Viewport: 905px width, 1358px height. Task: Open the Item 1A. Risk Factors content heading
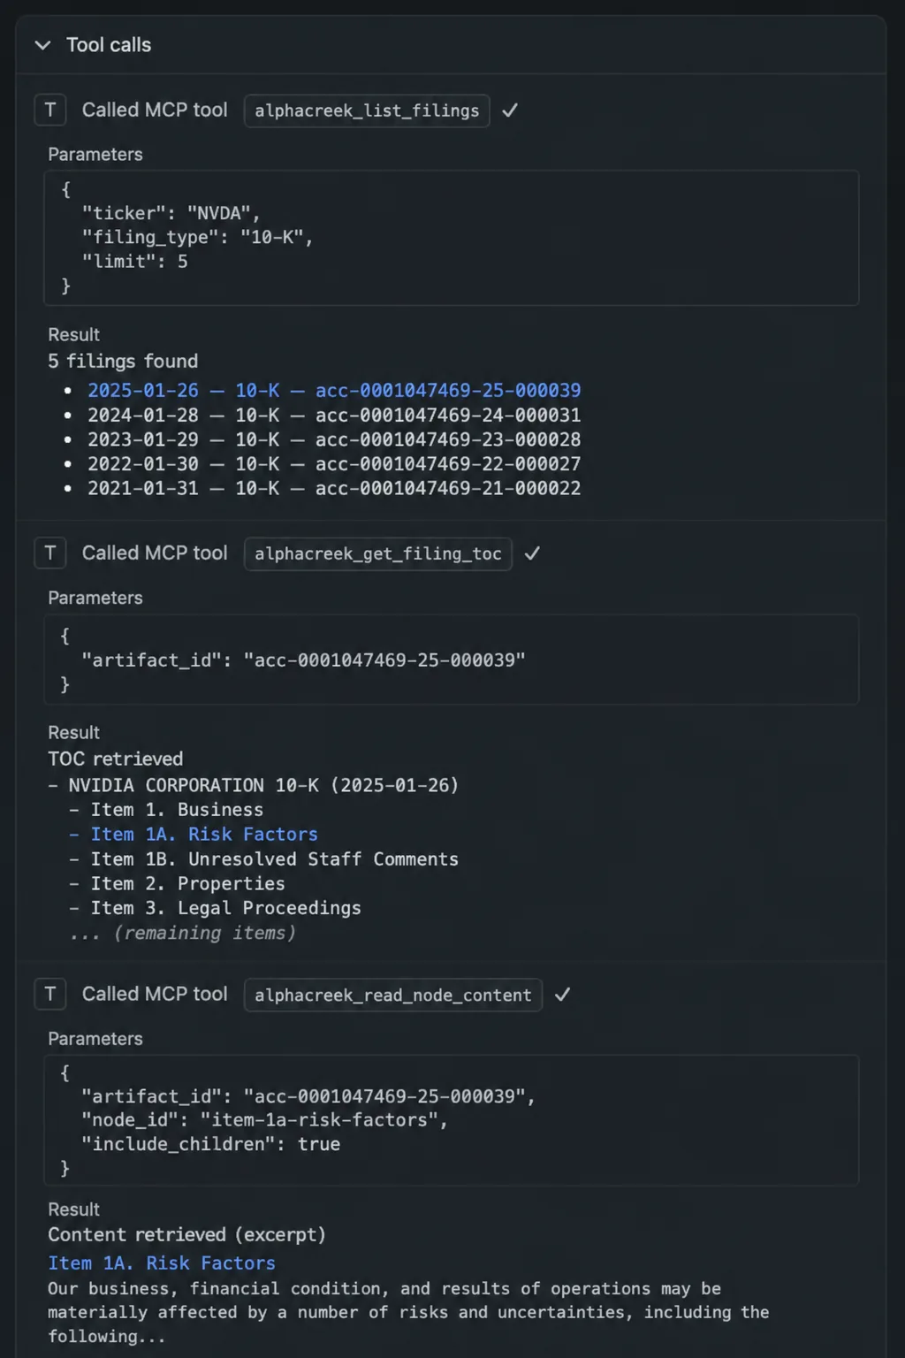[162, 1263]
